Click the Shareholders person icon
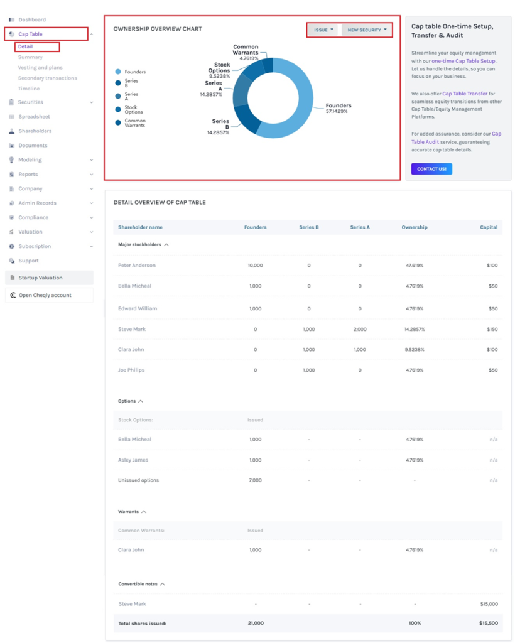This screenshot has height=643, width=515. pyautogui.click(x=11, y=131)
